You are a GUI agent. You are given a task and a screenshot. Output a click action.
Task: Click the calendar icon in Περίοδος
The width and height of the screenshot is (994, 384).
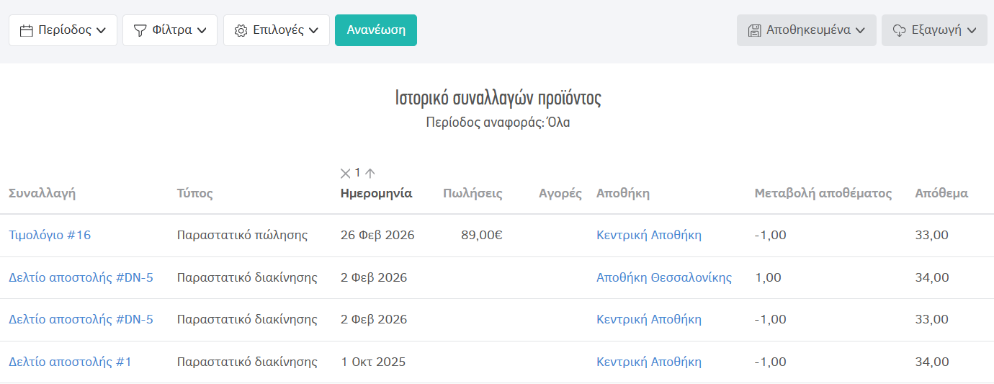(27, 30)
